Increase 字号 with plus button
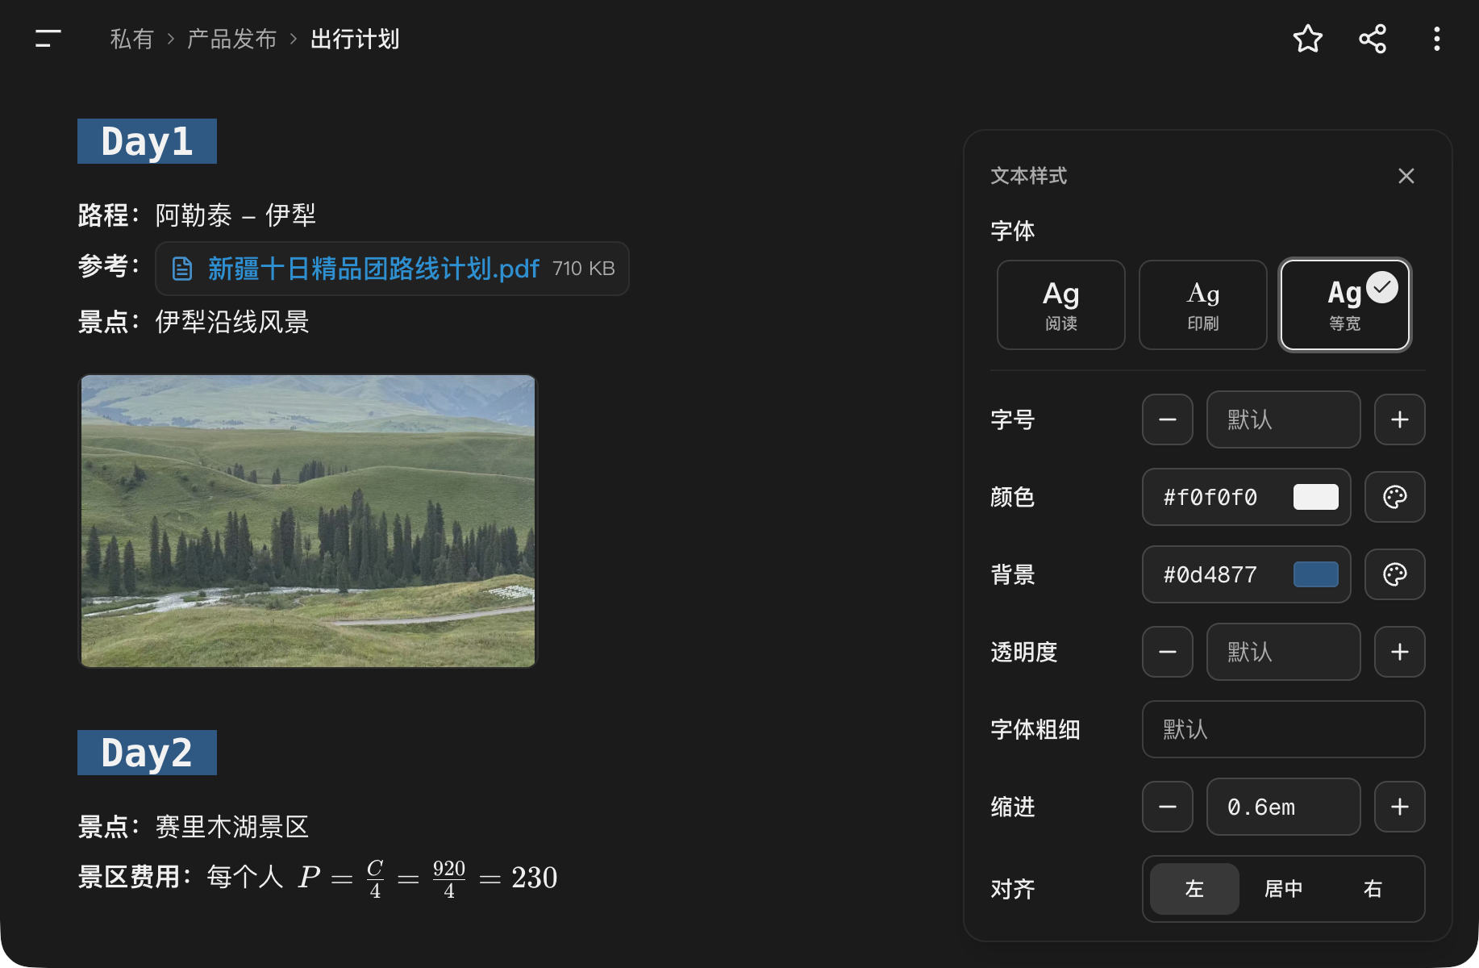The height and width of the screenshot is (968, 1479). (1400, 419)
